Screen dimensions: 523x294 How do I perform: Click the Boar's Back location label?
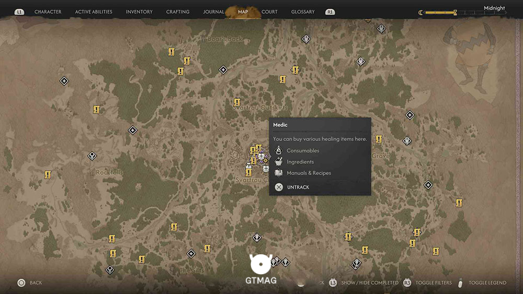click(225, 39)
